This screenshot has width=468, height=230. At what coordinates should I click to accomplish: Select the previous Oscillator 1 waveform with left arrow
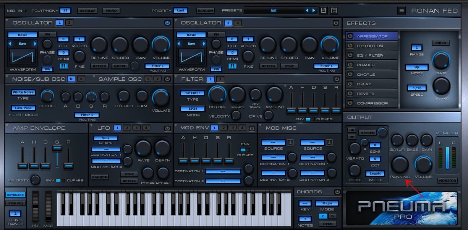click(10, 44)
